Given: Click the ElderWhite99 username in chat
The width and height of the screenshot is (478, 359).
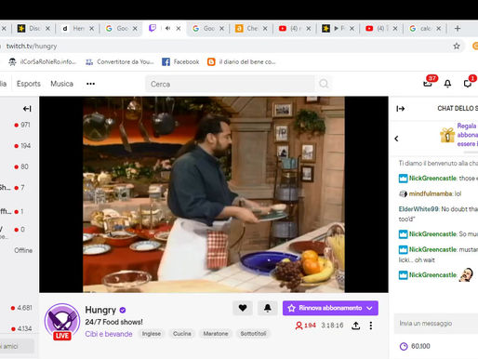Looking at the screenshot, I should click(x=418, y=209).
